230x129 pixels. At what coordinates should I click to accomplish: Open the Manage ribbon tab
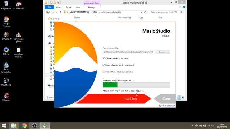pyautogui.click(x=92, y=7)
